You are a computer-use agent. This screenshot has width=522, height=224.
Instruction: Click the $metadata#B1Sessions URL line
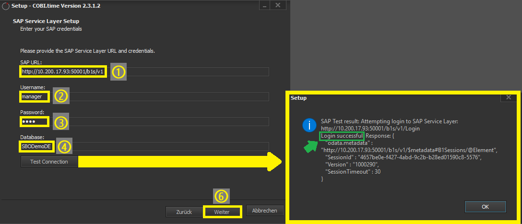pos(409,150)
